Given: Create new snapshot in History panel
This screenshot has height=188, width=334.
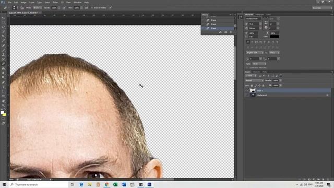Looking at the screenshot, I should click(225, 32).
